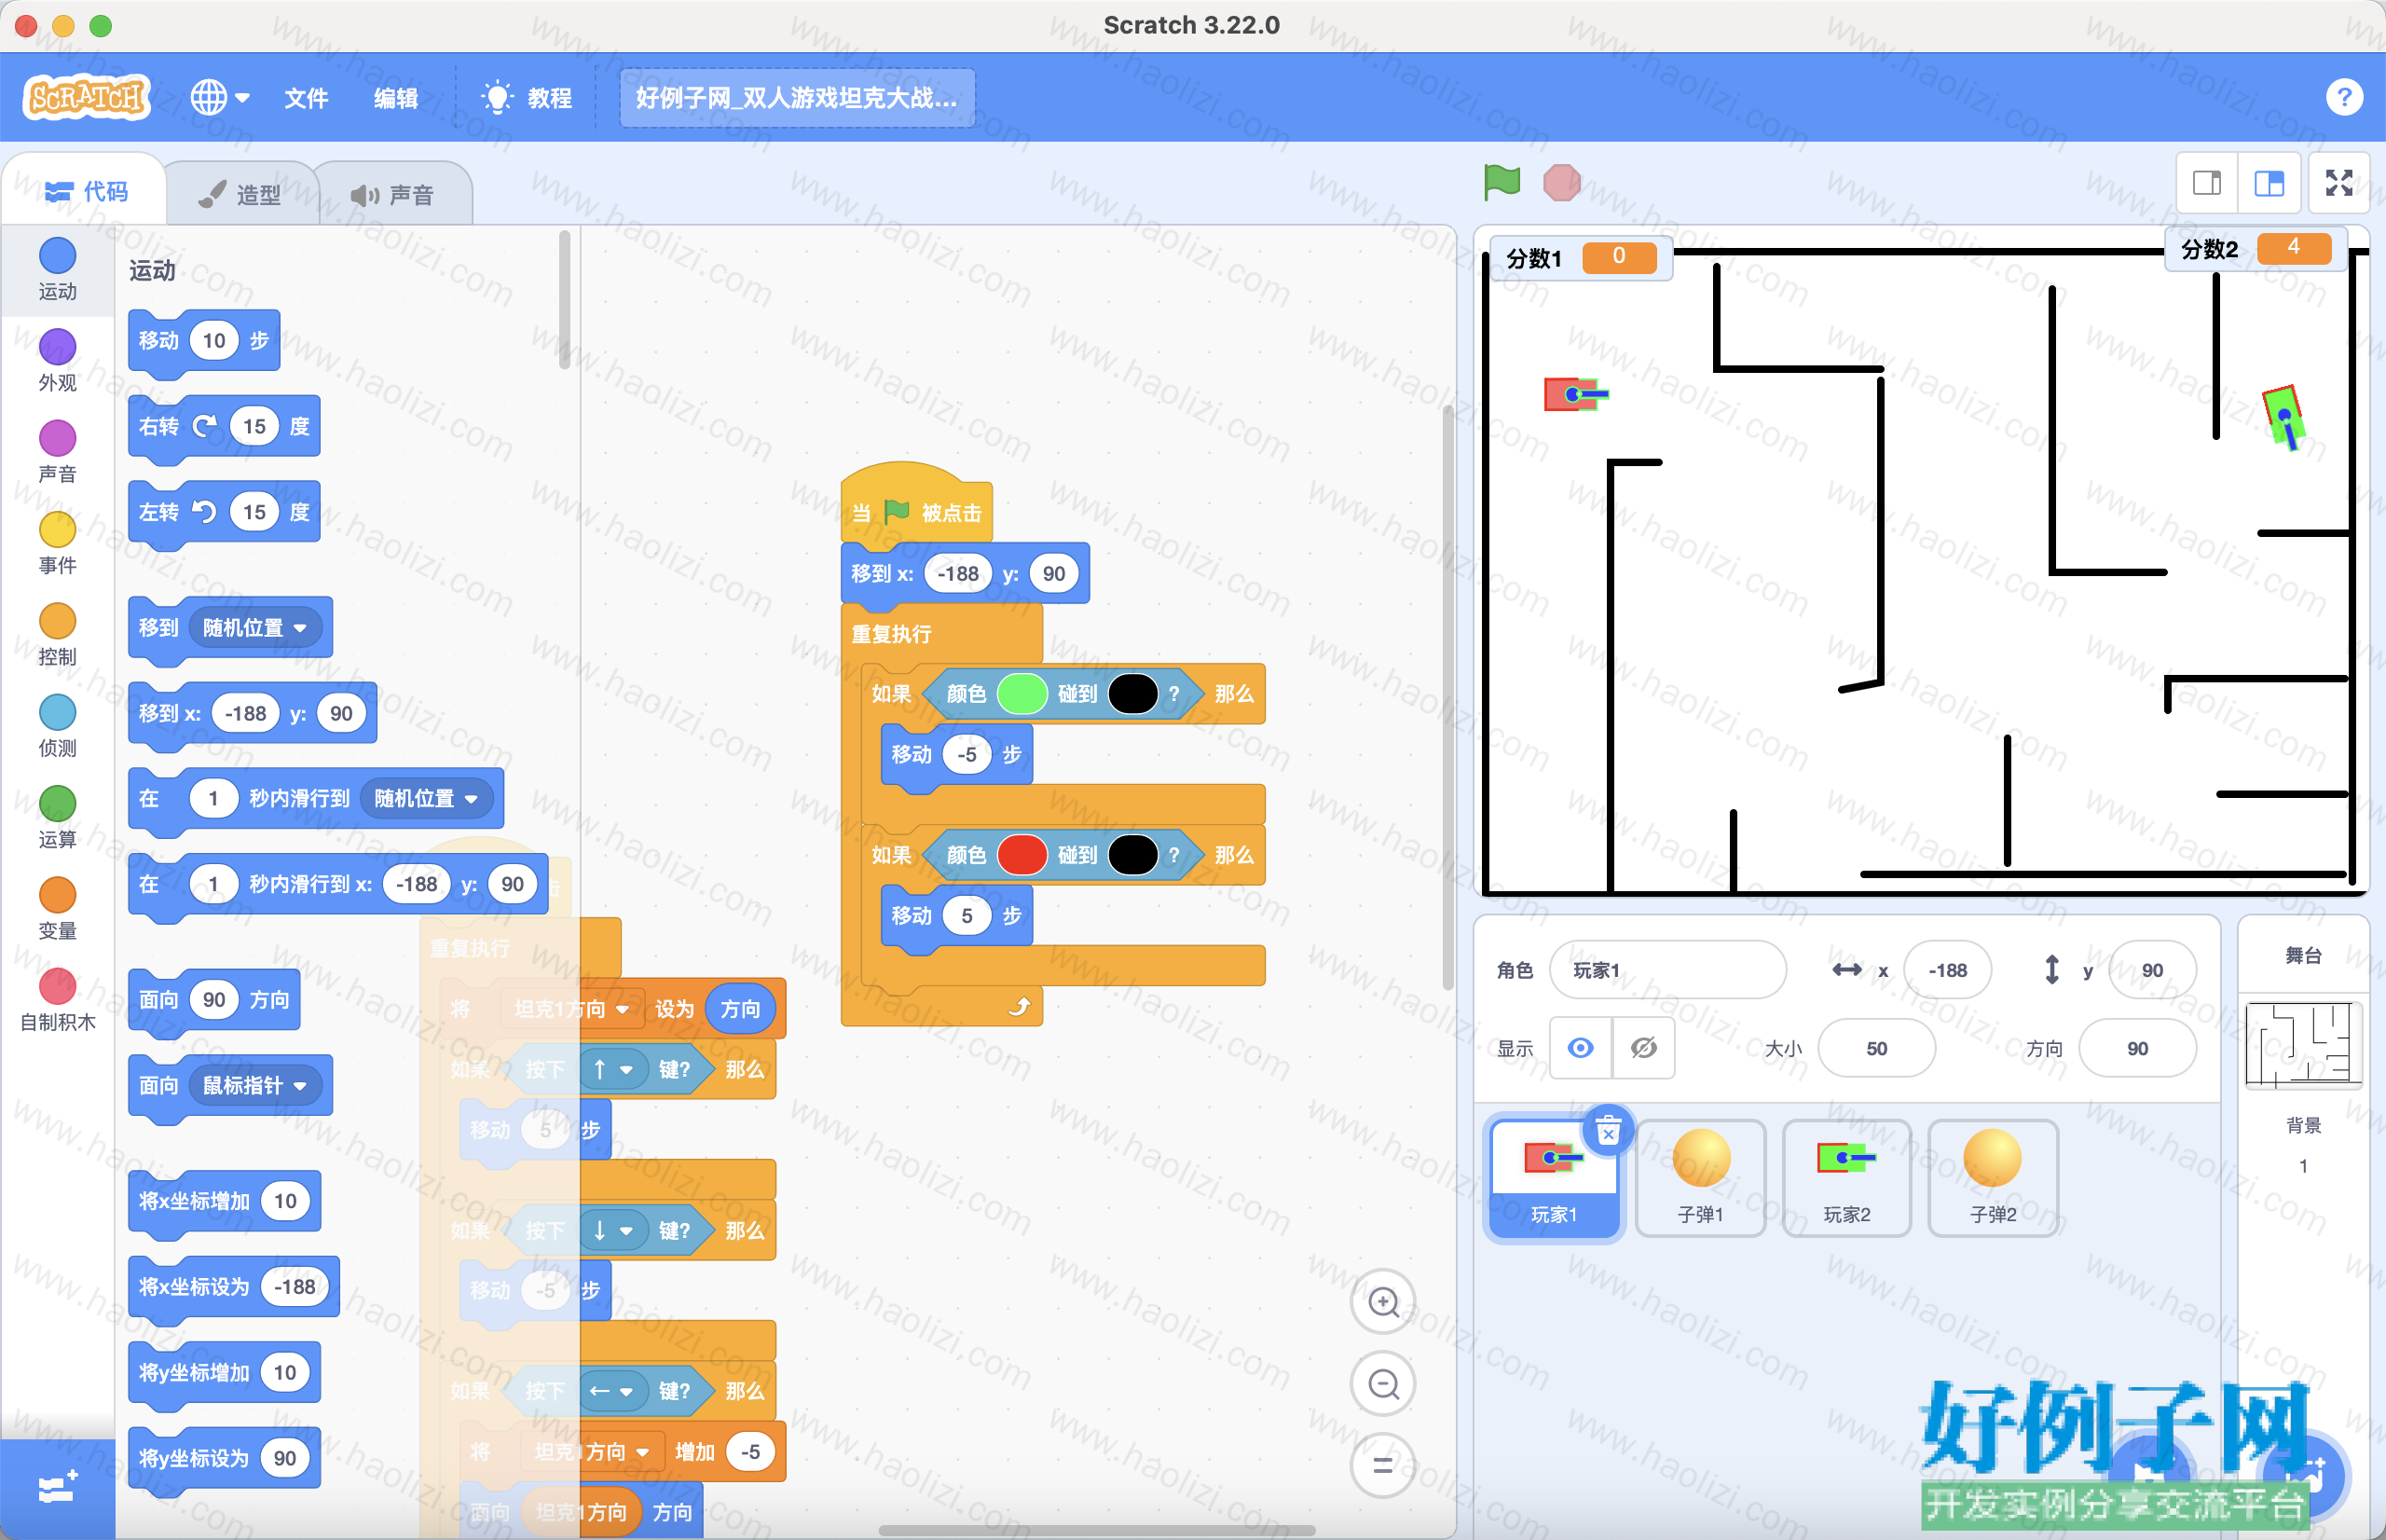Open the help question mark icon
2386x1540 pixels.
coord(2344,97)
